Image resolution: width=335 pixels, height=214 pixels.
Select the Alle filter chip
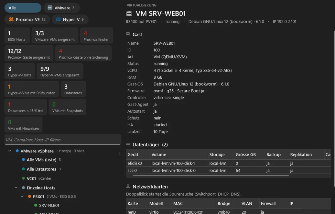(x=23, y=8)
